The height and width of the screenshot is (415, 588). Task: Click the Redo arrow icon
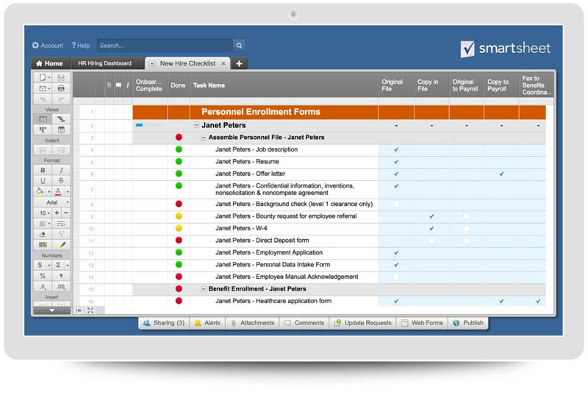[61, 99]
